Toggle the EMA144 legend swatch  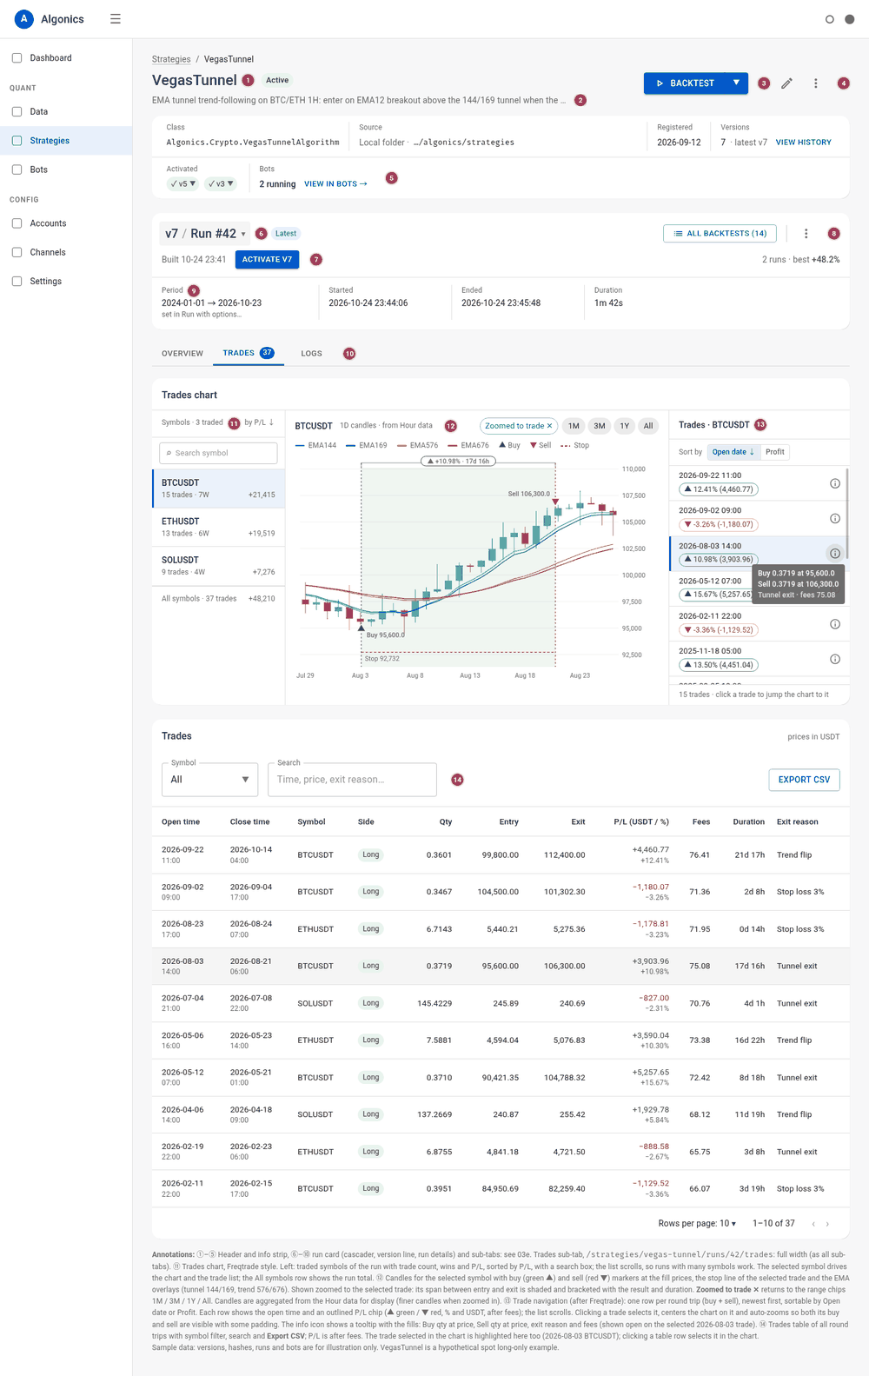click(300, 446)
